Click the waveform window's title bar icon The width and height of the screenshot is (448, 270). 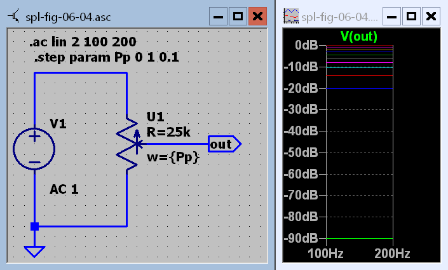(x=292, y=17)
